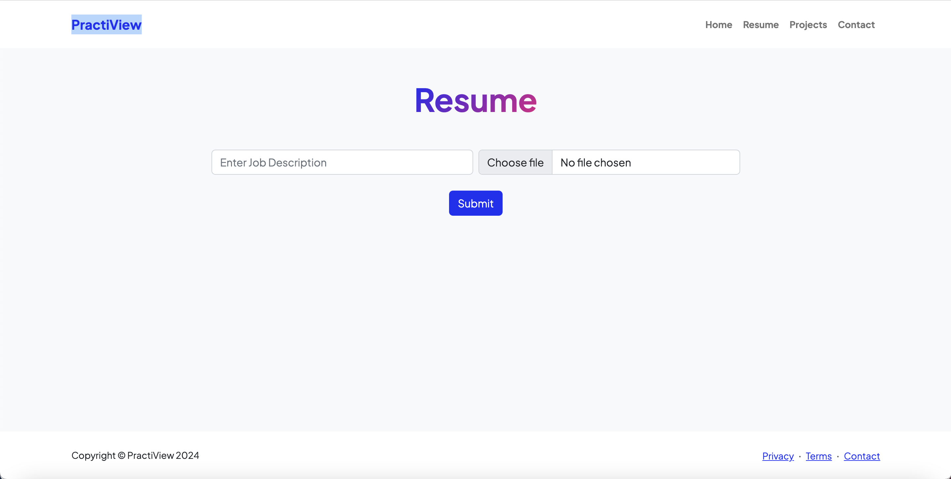Focus the Enter Job Description field
This screenshot has width=951, height=479.
tap(342, 163)
